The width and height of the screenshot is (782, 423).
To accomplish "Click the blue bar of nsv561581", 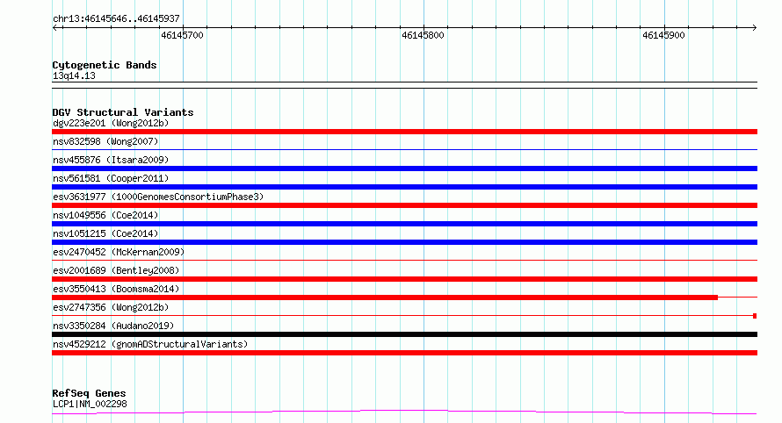I will coord(404,187).
